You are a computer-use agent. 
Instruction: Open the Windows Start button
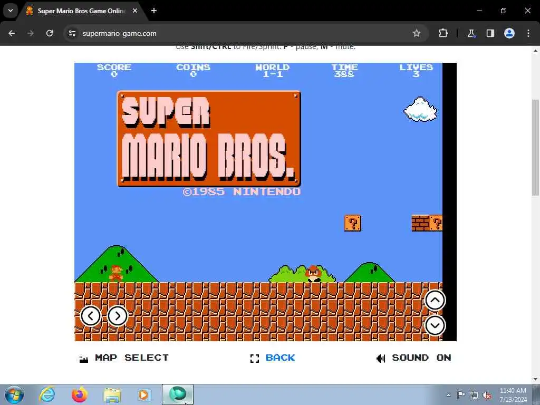(14, 394)
